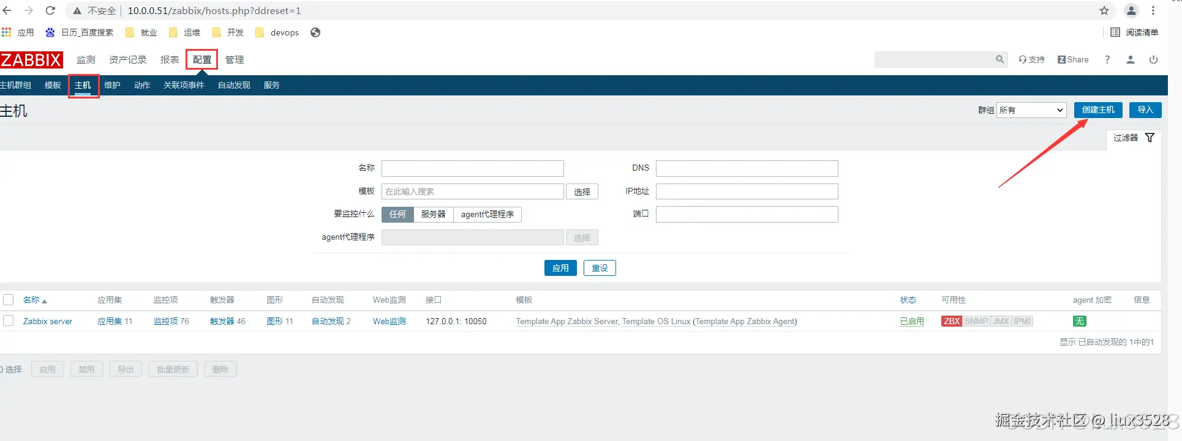1182x441 pixels.
Task: Sort hosts by 状态 column
Action: [x=908, y=300]
